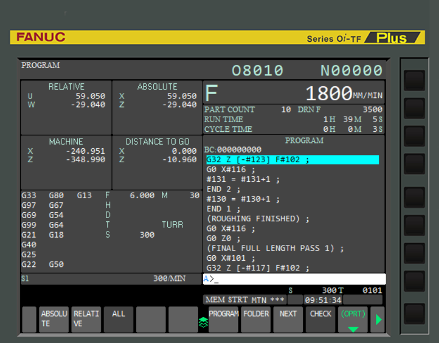Select highlighted G32 Z [-#123] program line

click(x=293, y=159)
